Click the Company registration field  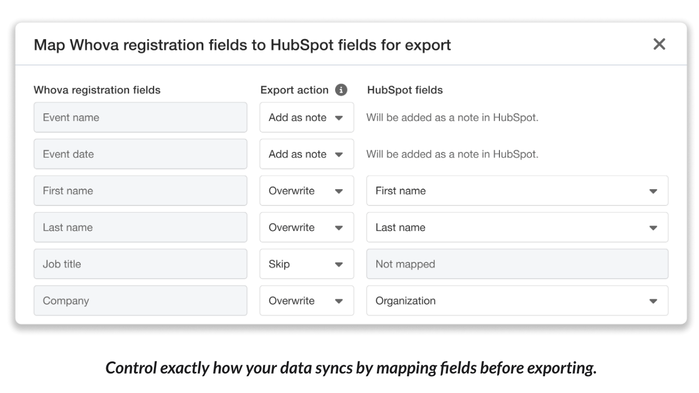pos(140,301)
